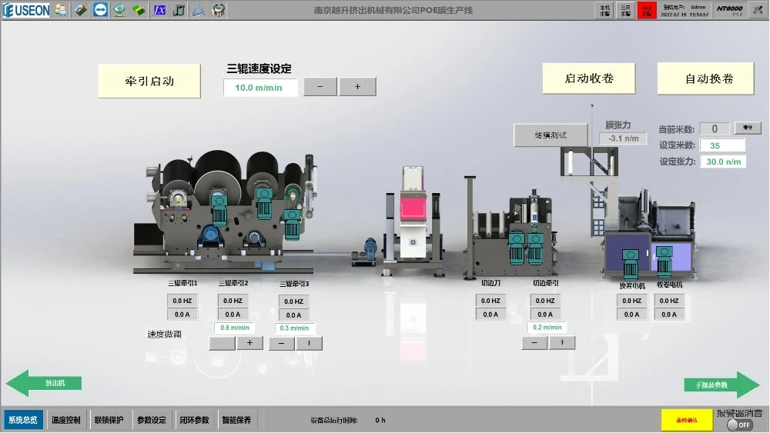Click the 自动换卷 auto roll change button
770x433 pixels.
click(x=705, y=78)
